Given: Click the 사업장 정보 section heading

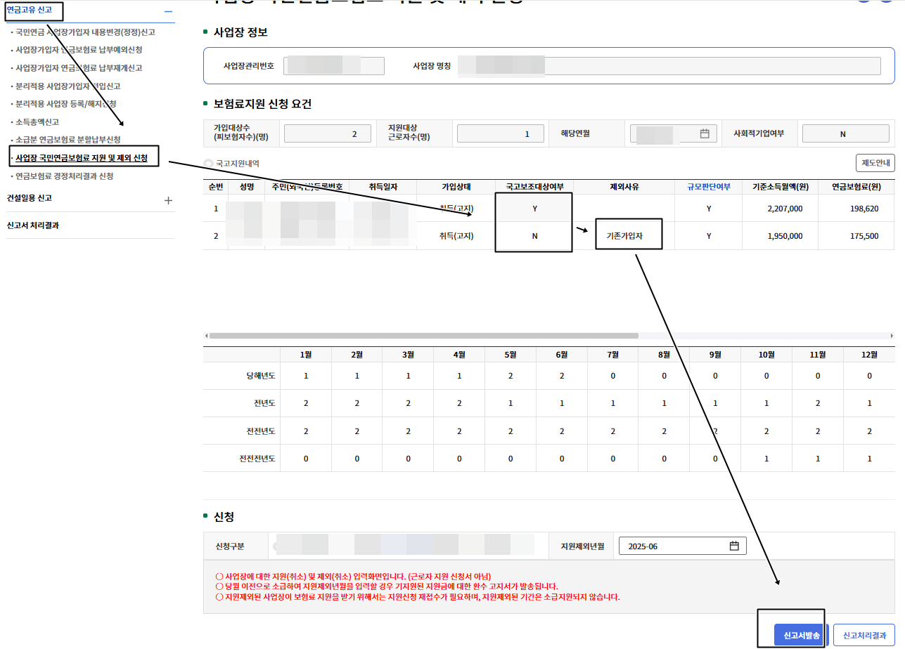Looking at the screenshot, I should [240, 32].
